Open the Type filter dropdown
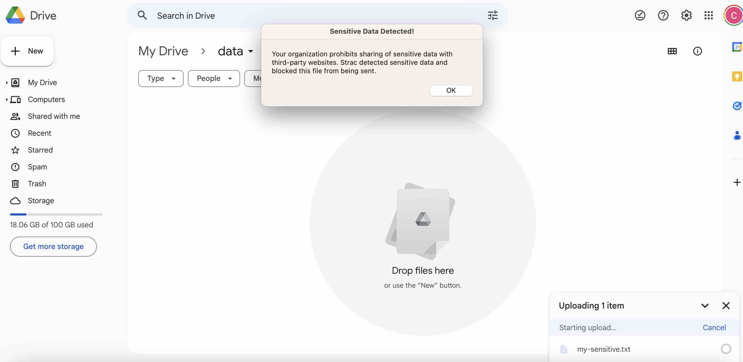743x362 pixels. [161, 78]
